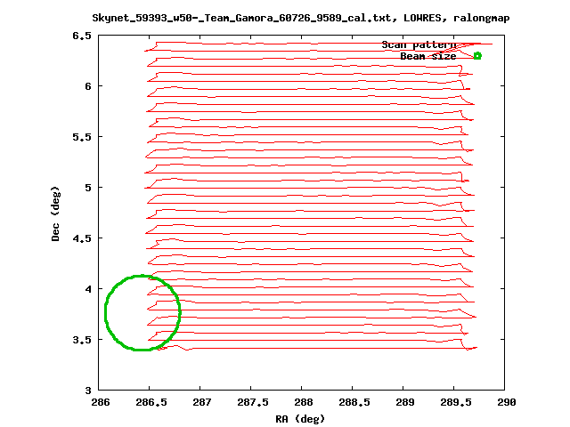The height and width of the screenshot is (427, 570).
Task: Click the '6' Dec tick label
Action: pos(88,86)
